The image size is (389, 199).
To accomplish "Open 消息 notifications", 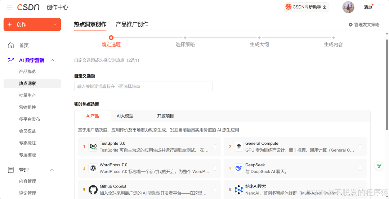I will click(368, 7).
